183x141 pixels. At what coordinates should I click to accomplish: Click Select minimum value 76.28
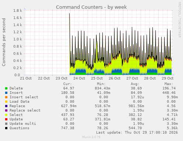[x=102, y=115]
